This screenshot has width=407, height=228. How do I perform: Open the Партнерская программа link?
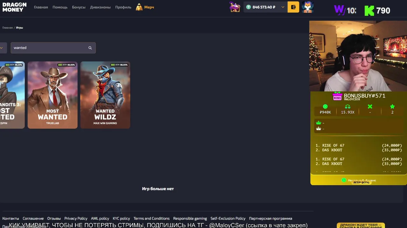(x=271, y=218)
